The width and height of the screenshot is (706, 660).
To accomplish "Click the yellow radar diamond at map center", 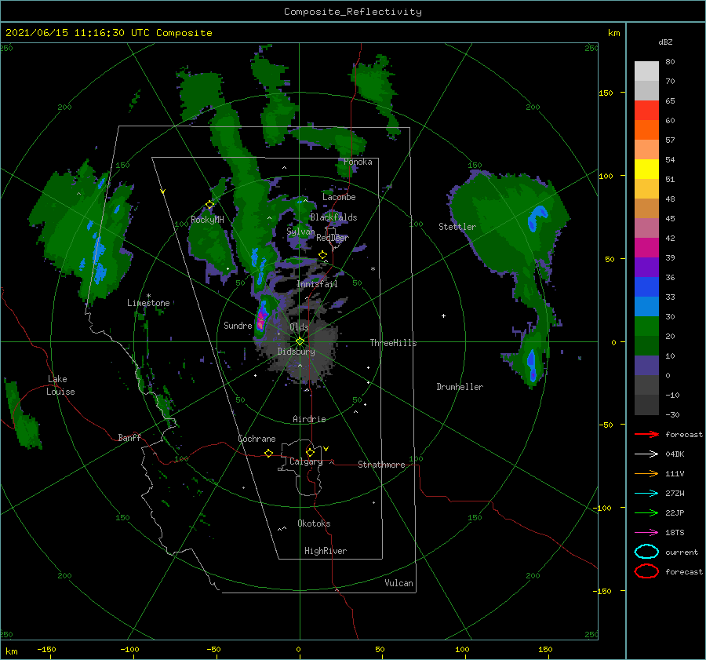I will pos(300,341).
